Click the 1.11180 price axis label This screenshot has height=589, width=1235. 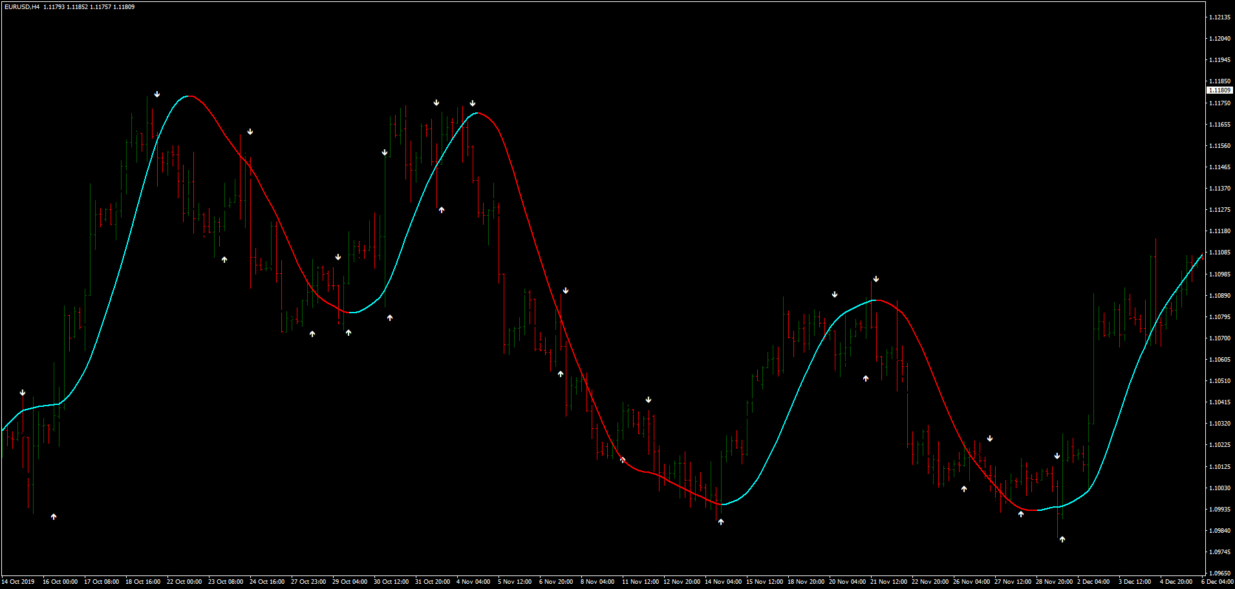coord(1219,231)
